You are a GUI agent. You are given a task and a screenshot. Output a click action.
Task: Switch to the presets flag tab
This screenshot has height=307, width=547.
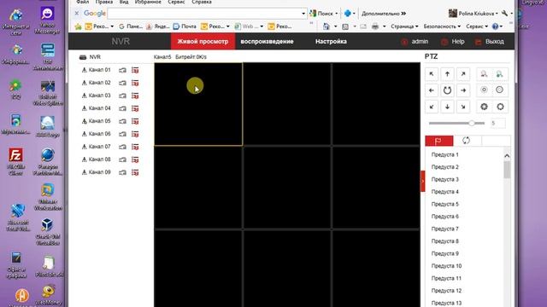pyautogui.click(x=439, y=141)
